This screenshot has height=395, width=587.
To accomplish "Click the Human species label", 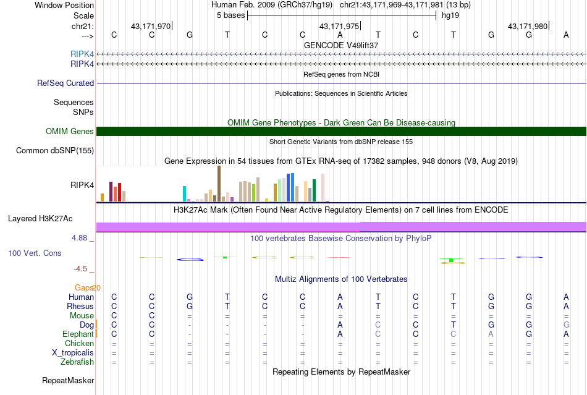I will 81,297.
